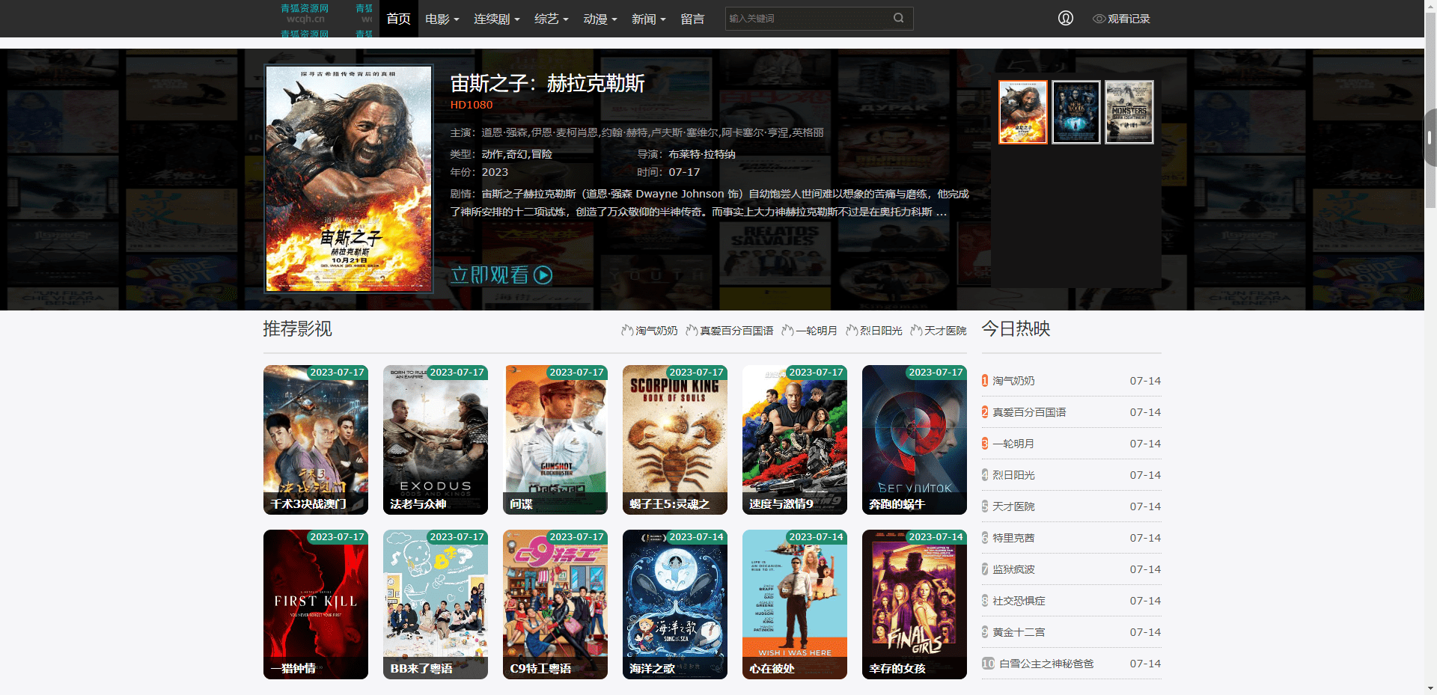
Task: Open the 奔跑的蜗牛 poster
Action: point(915,440)
